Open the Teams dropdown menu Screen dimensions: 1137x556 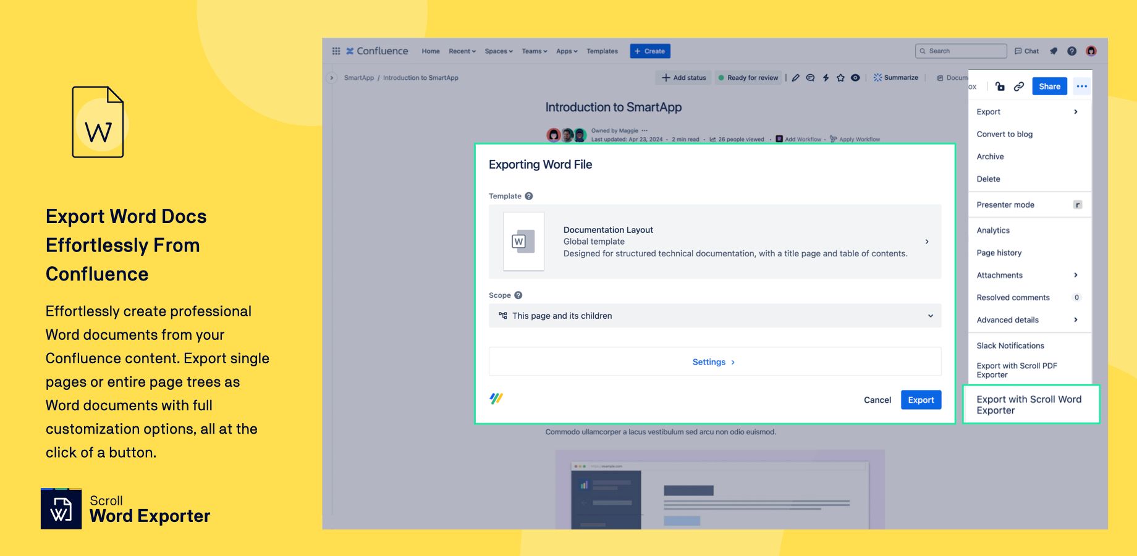coord(535,51)
